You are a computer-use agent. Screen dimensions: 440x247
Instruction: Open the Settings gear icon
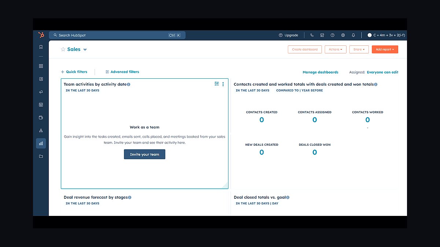tap(343, 35)
